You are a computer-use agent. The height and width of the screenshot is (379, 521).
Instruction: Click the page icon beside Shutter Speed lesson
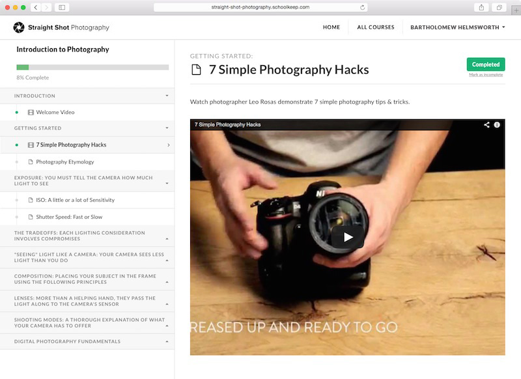coord(31,217)
